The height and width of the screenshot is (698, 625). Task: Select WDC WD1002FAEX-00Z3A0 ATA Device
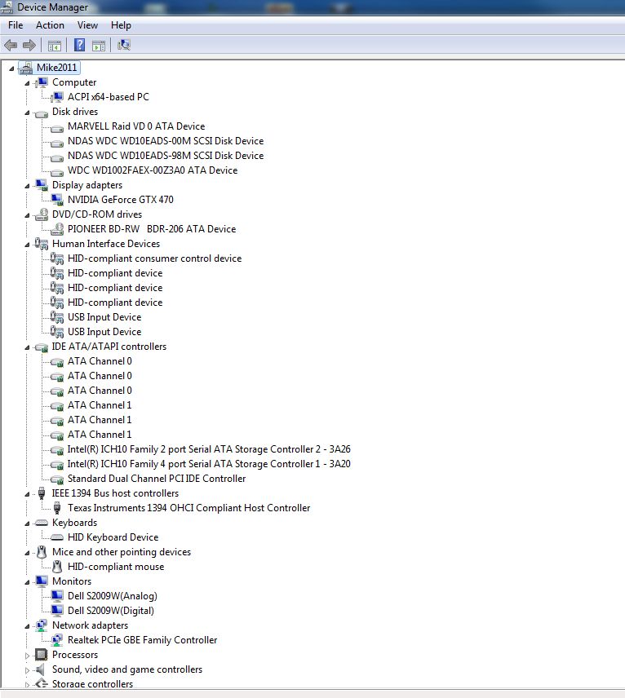(x=153, y=170)
